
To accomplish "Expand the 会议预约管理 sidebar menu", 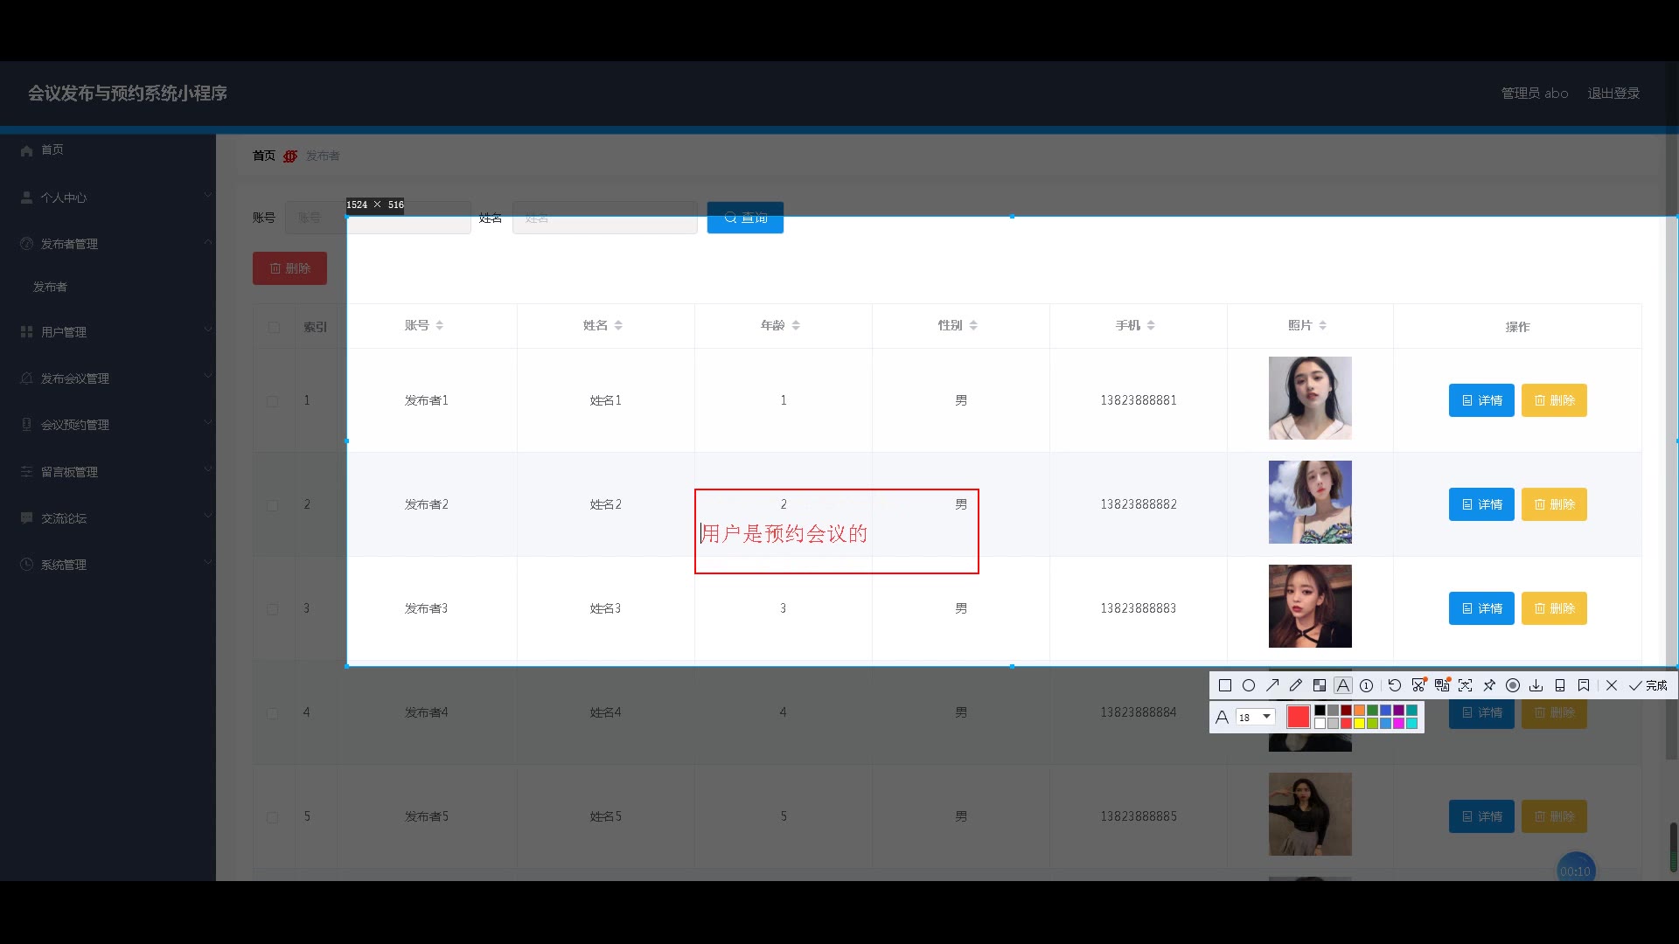I will pos(108,425).
